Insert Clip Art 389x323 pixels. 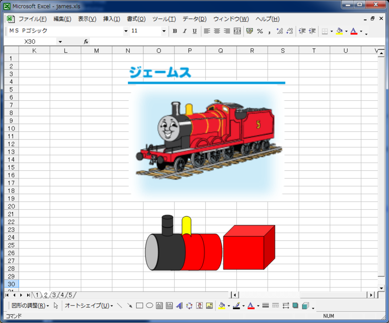tap(199, 305)
